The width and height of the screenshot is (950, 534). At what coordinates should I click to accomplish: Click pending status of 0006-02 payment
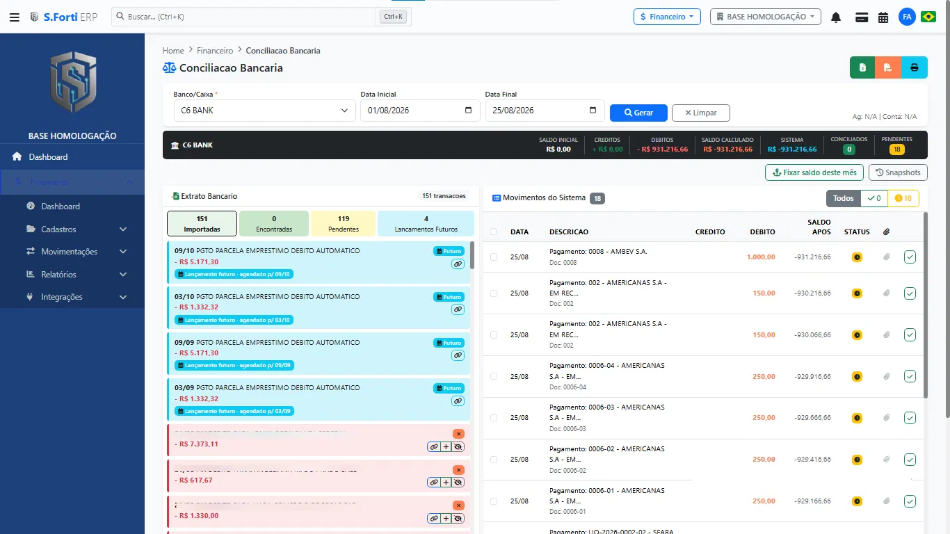click(x=858, y=460)
